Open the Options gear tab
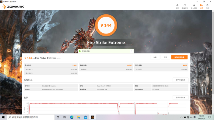Screen dimensions: 214x120 (x=207, y=7)
